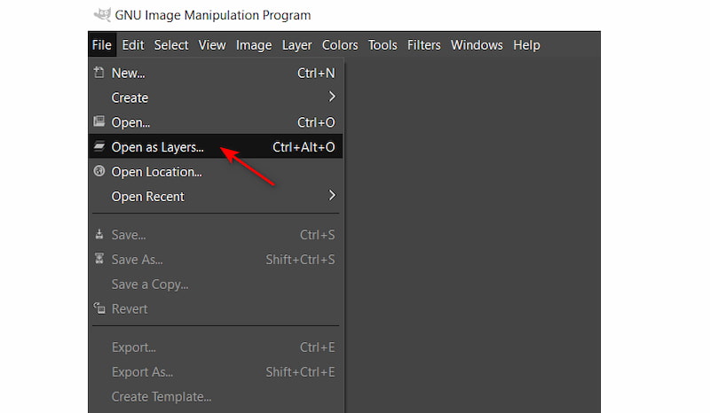The image size is (710, 413).
Task: Click the Save icon in File menu
Action: point(99,235)
